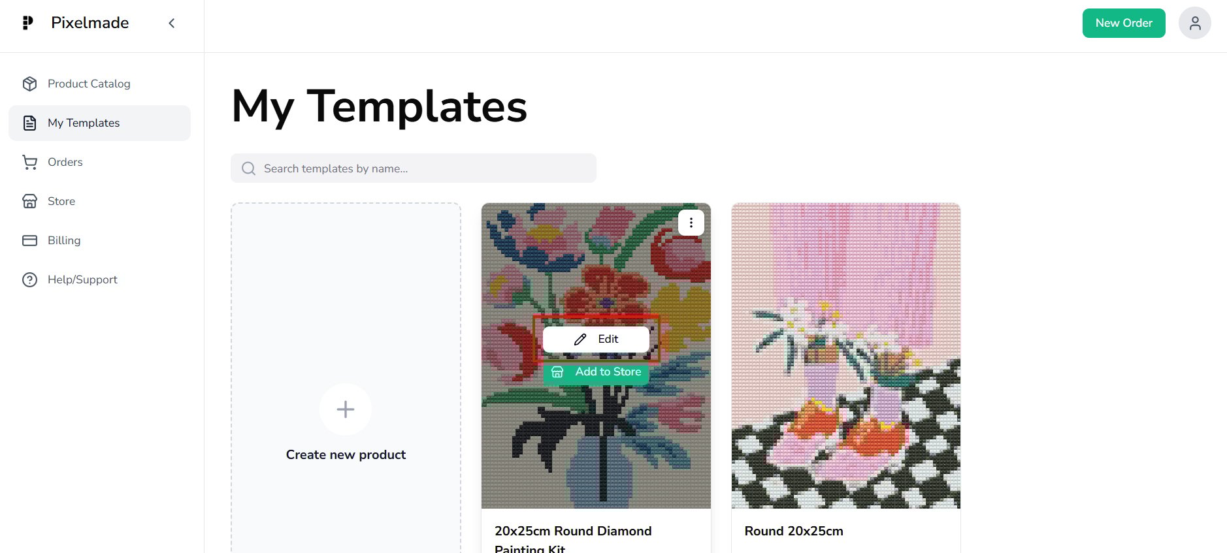
Task: Open the user profile avatar icon
Action: (x=1194, y=24)
